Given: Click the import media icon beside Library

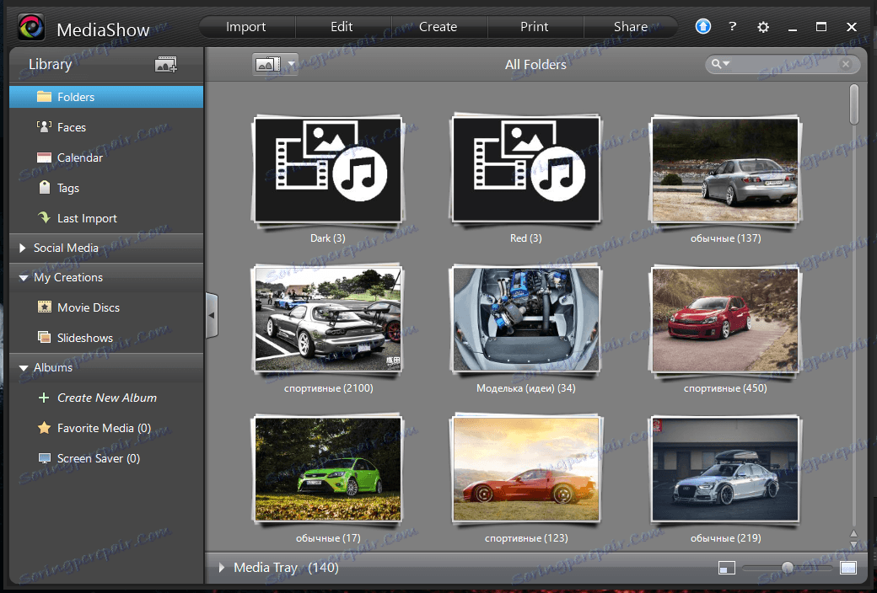Looking at the screenshot, I should pyautogui.click(x=166, y=64).
